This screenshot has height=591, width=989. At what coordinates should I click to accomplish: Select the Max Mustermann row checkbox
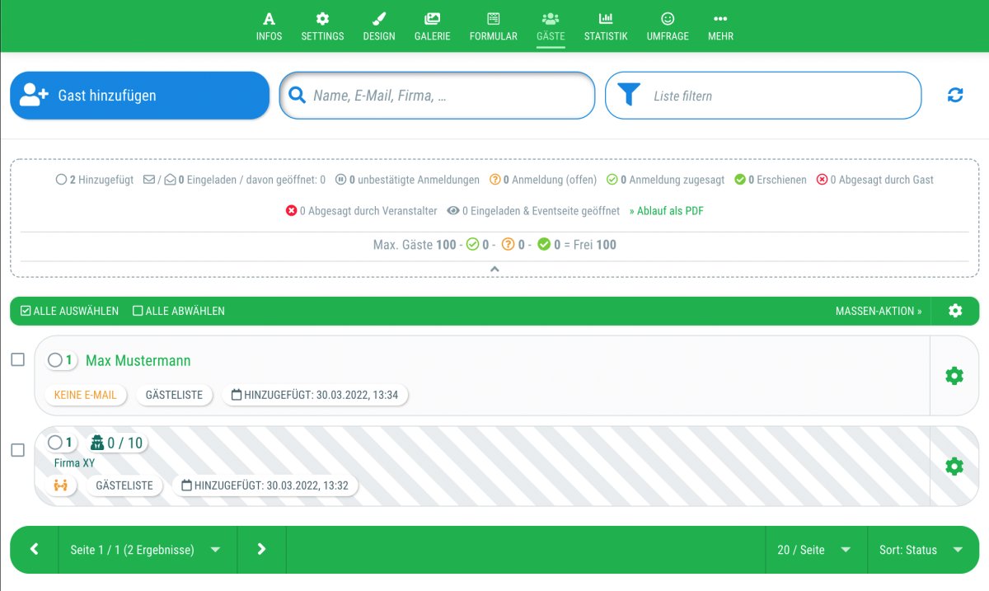click(17, 360)
